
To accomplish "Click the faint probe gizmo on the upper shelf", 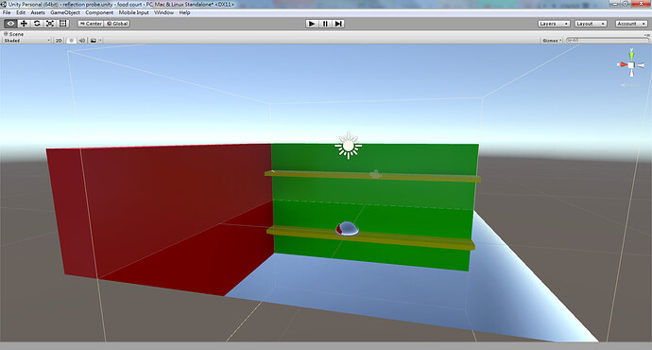I will coord(375,174).
